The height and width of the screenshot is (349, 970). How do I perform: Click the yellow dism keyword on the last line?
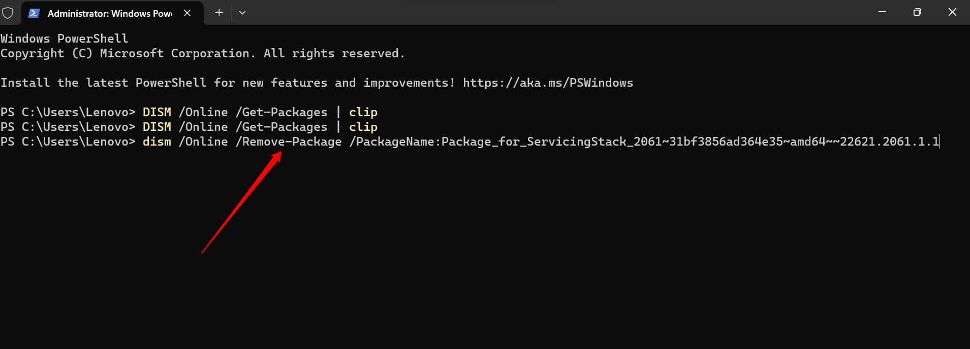(x=157, y=142)
